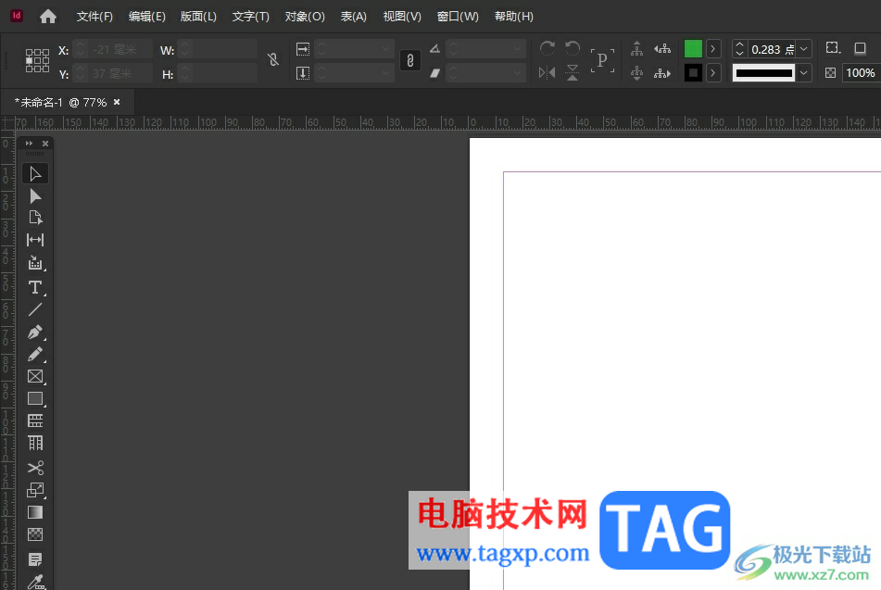Click the select next object icon

coord(662,73)
